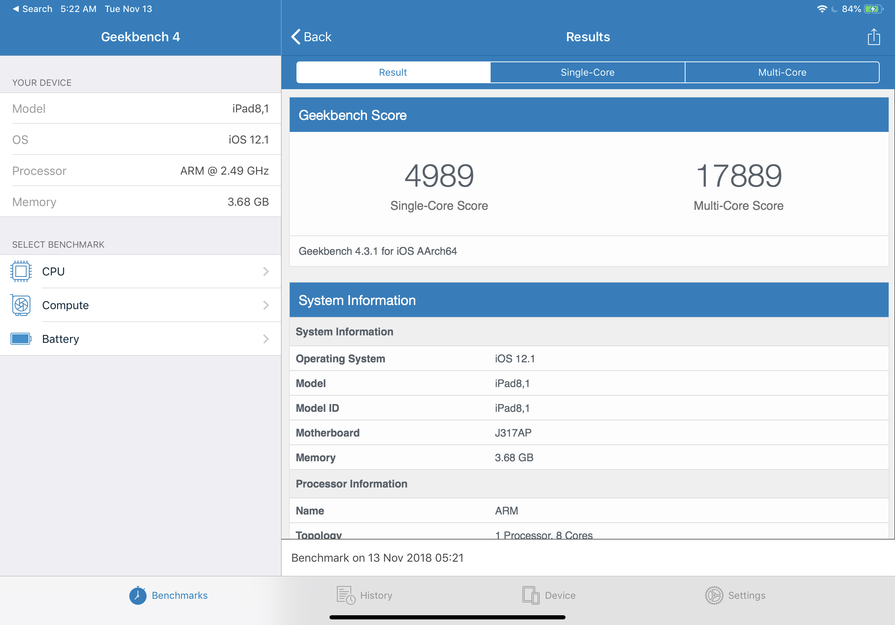Tap the 84% battery percentage

[852, 9]
